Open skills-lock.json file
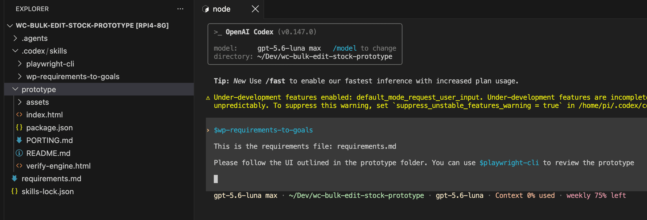Screen dimensions: 647x220 48,192
